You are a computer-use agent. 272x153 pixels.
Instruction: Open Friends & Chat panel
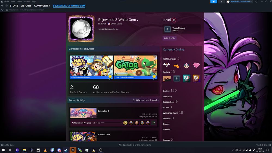[263, 145]
